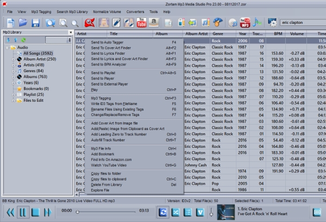Viewport: 326px width, 222px height.
Task: Select All Songs (3592) in tree
Action: [x=38, y=53]
